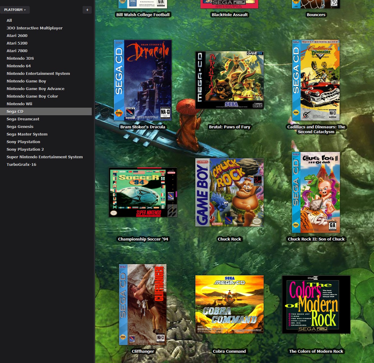374x363 pixels.
Task: Click the Cobra Command title label
Action: click(x=229, y=351)
